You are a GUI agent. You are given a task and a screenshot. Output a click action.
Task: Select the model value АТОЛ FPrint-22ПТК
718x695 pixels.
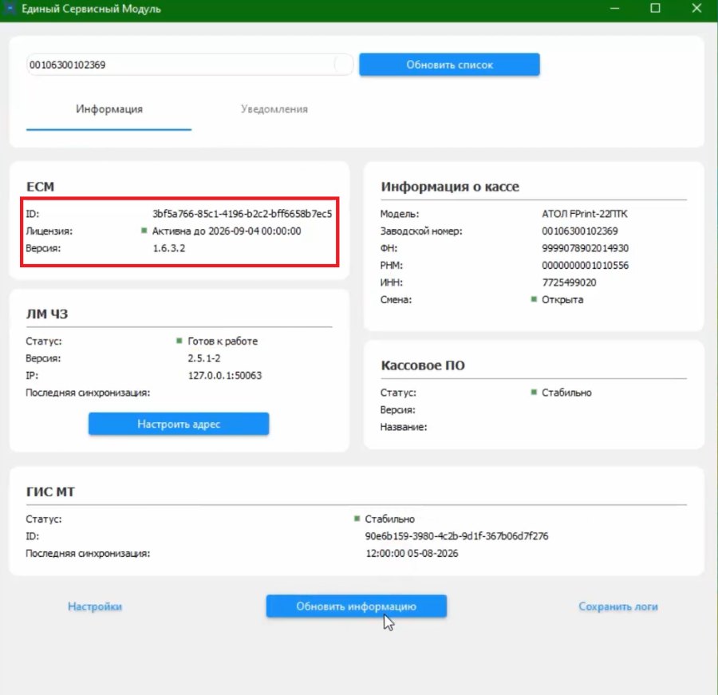click(x=585, y=214)
